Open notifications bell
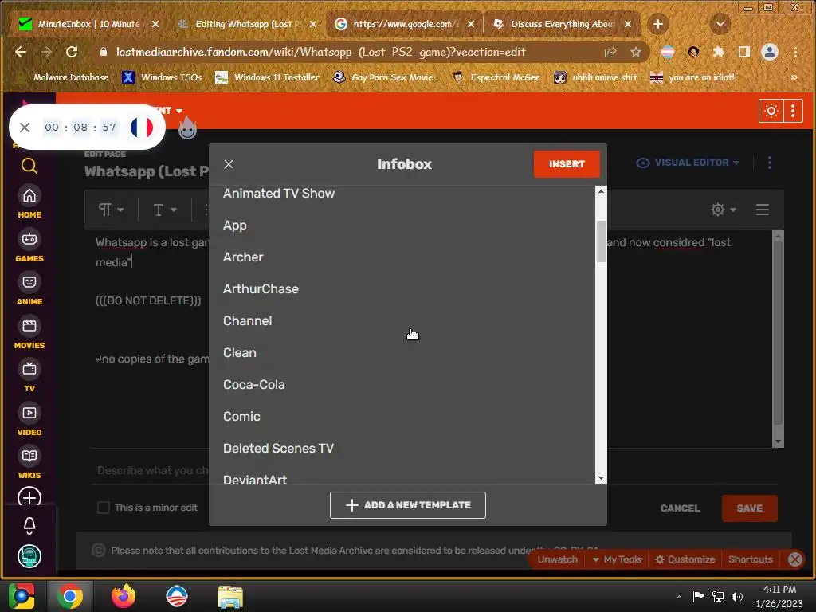 (29, 526)
